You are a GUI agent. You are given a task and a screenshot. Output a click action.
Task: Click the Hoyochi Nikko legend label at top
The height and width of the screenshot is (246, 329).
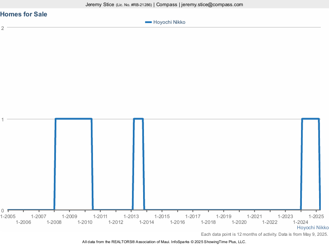click(169, 22)
